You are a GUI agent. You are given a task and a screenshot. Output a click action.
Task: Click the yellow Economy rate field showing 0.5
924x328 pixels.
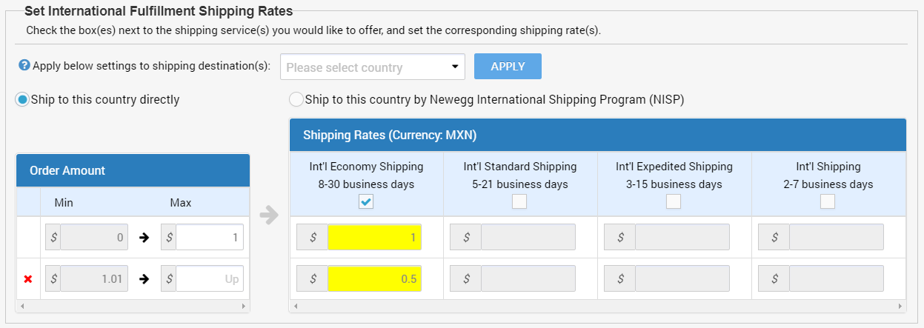pyautogui.click(x=374, y=278)
